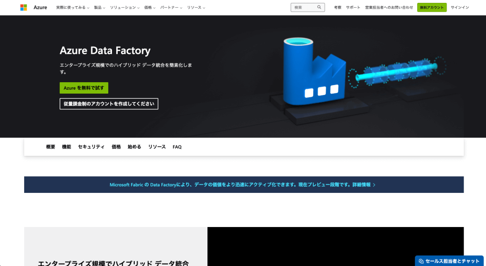This screenshot has height=266, width=486.
Task: Click the arrow chevron after 詳細情報
Action: click(374, 185)
